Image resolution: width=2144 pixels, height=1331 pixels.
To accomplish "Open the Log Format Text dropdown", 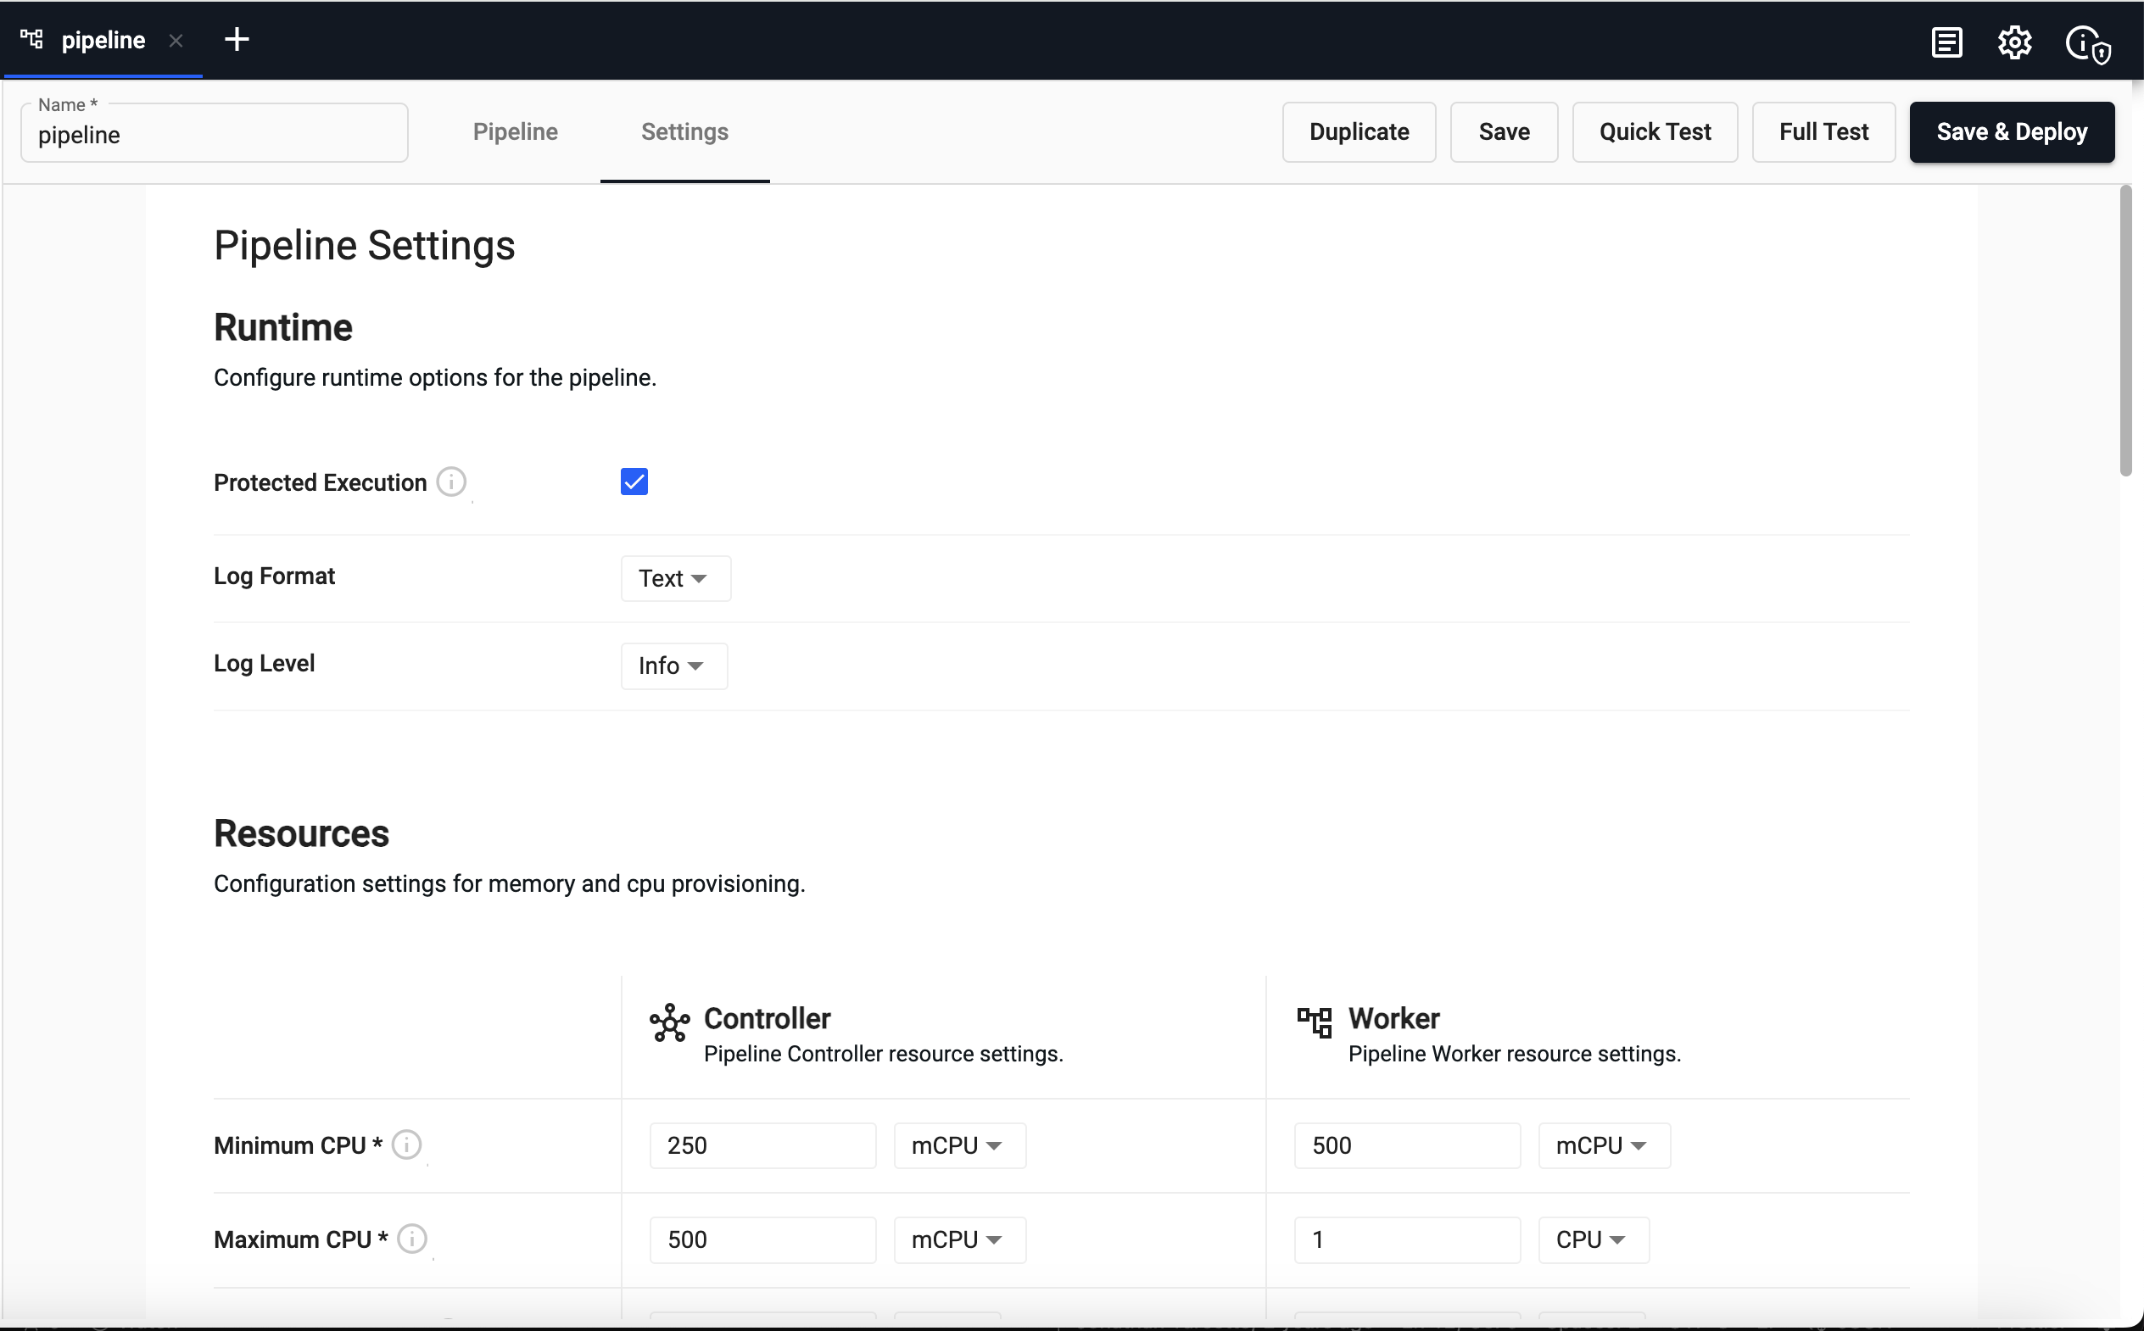I will pos(673,578).
